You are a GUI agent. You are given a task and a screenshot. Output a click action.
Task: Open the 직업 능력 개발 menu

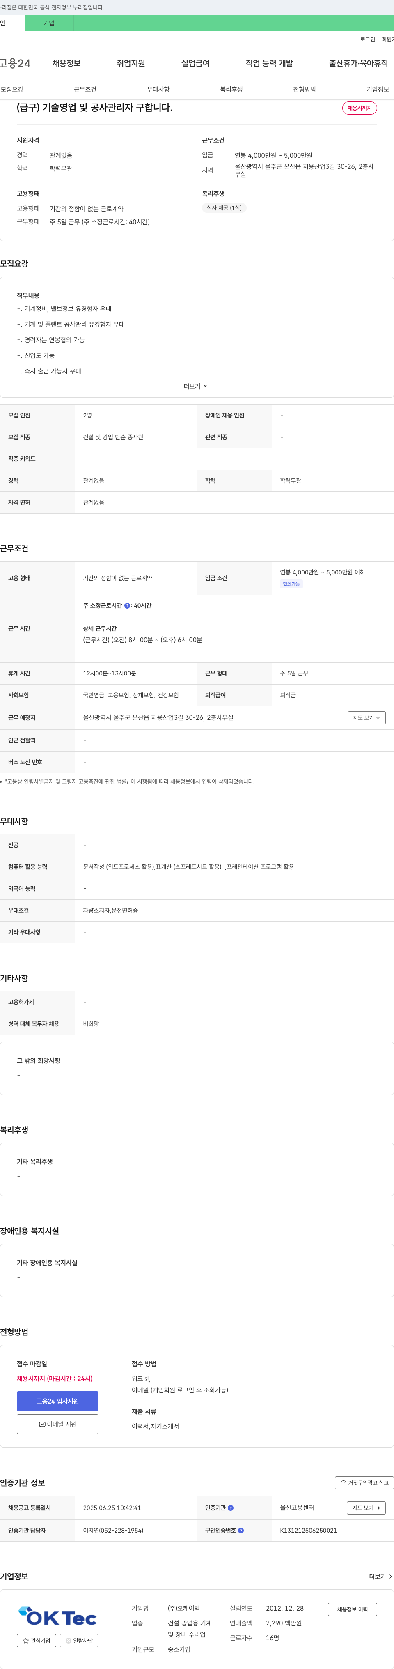[269, 64]
